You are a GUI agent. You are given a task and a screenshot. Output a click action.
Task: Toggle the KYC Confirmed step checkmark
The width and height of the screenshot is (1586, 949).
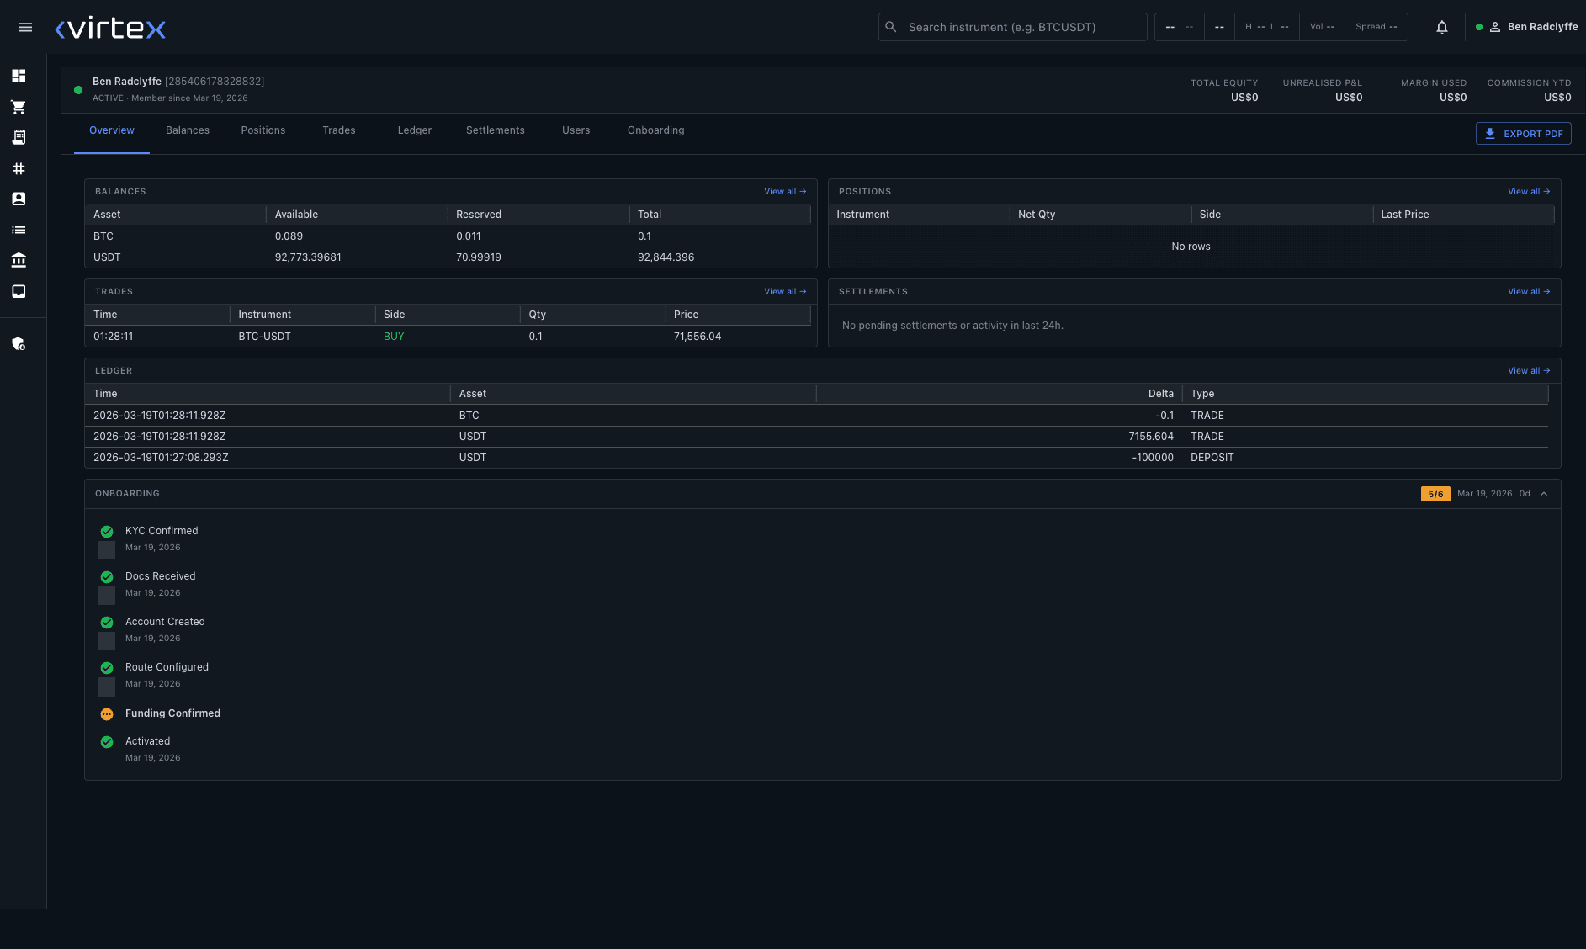[107, 531]
